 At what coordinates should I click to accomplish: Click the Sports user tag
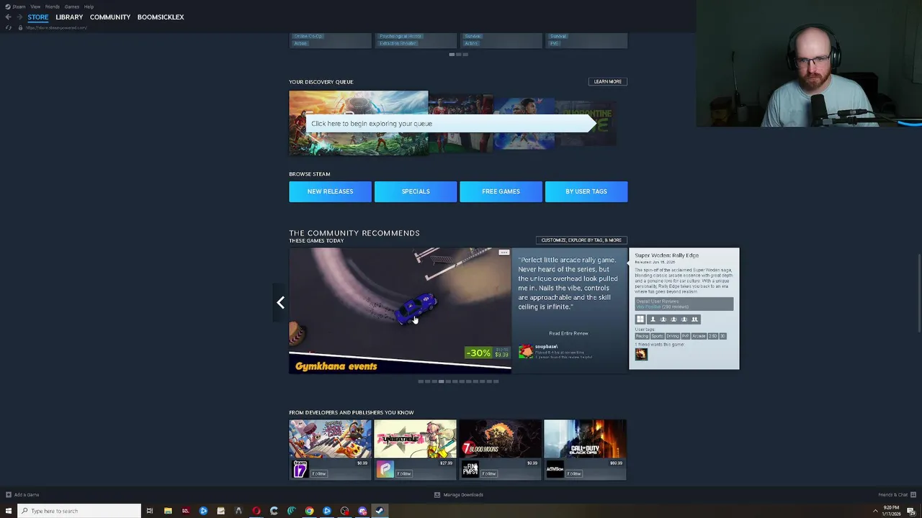(657, 336)
